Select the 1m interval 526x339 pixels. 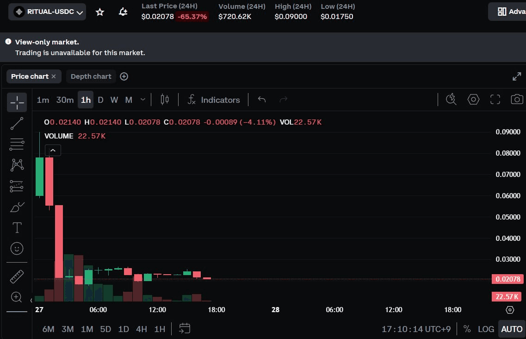point(43,100)
